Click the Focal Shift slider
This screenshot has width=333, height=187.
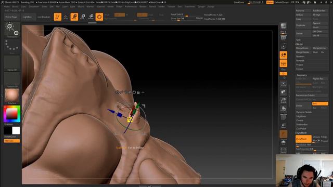187,15
